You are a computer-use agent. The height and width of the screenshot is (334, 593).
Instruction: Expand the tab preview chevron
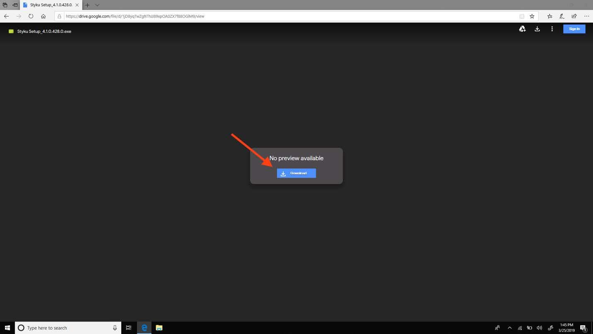(97, 5)
